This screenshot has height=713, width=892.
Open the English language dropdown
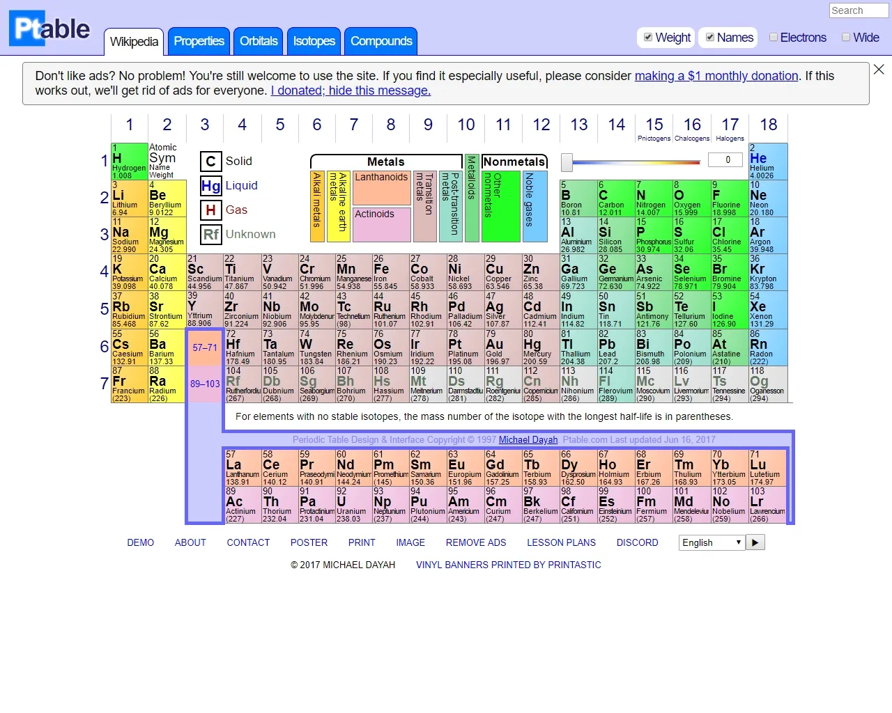point(712,542)
